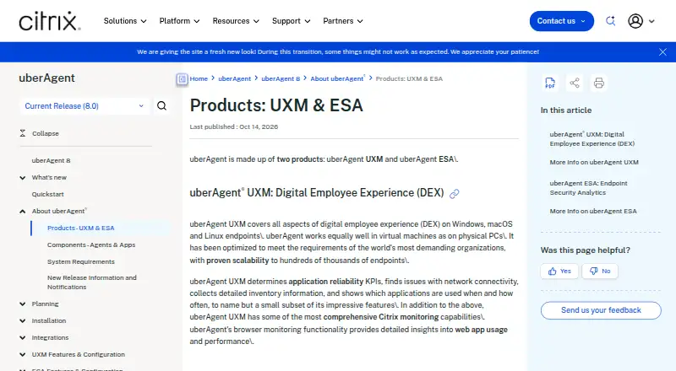Toggle the sidebar panel icon beside Home breadcrumb
676x371 pixels.
click(182, 78)
